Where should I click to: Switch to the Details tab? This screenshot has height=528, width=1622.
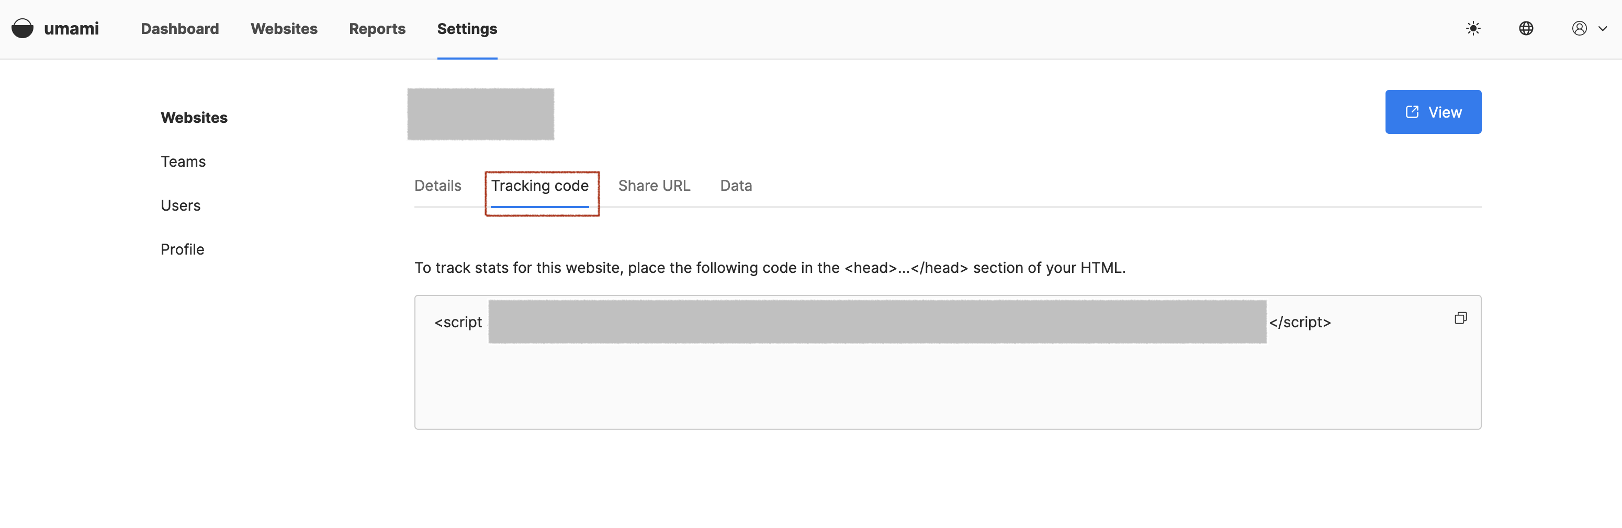[437, 186]
